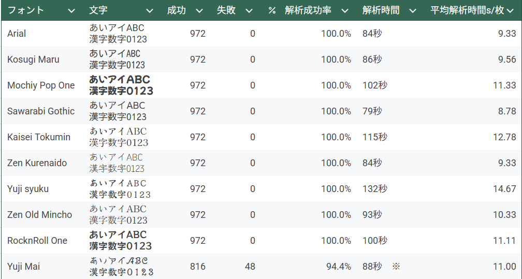Click the フォント column header text
522x279 pixels.
click(26, 10)
